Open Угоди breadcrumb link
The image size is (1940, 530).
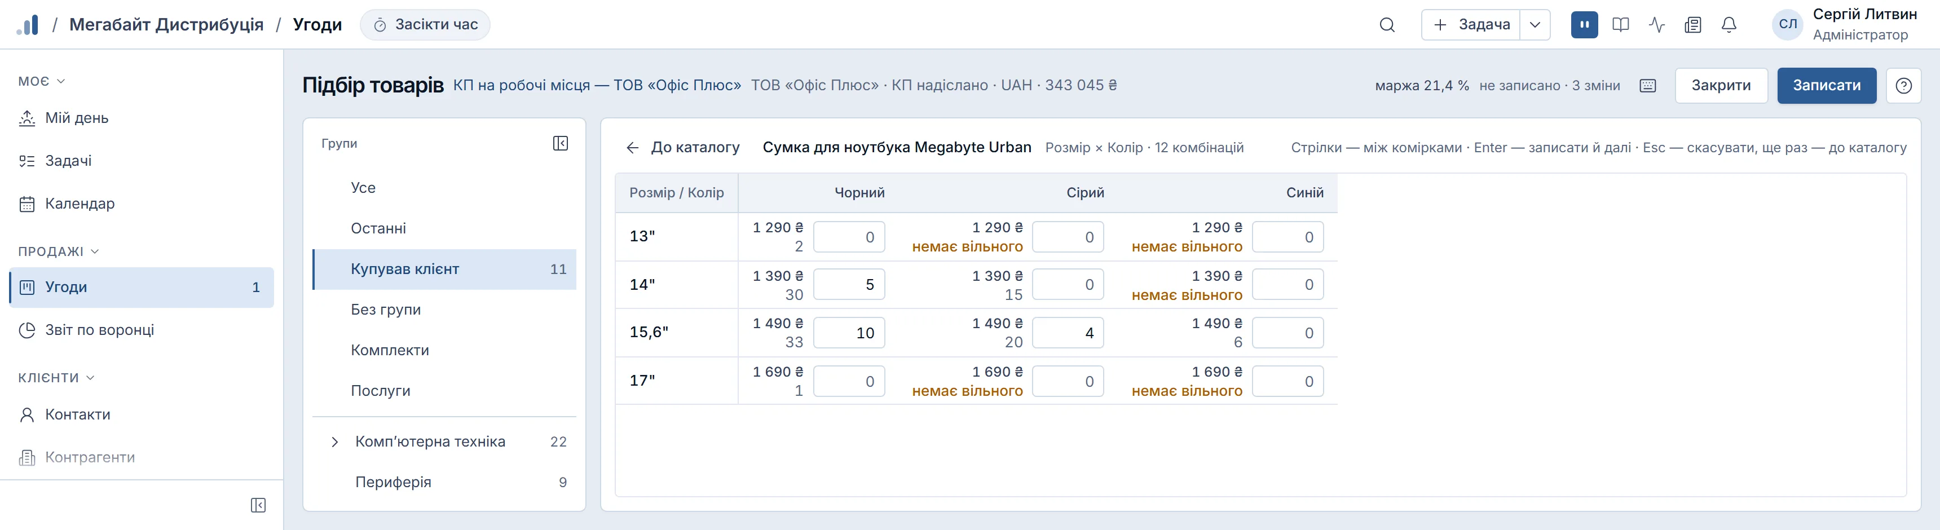tap(317, 25)
